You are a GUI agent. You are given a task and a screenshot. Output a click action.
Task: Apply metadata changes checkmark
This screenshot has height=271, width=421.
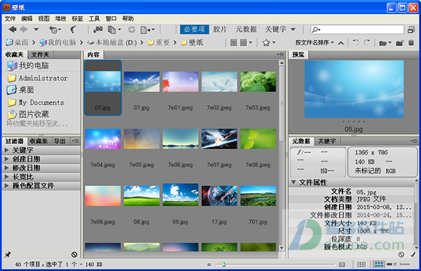coord(413,254)
